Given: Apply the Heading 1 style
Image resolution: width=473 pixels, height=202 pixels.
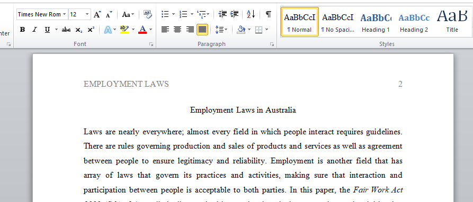Looking at the screenshot, I should 376,22.
